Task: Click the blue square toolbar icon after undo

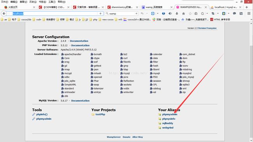Action: pos(153,14)
